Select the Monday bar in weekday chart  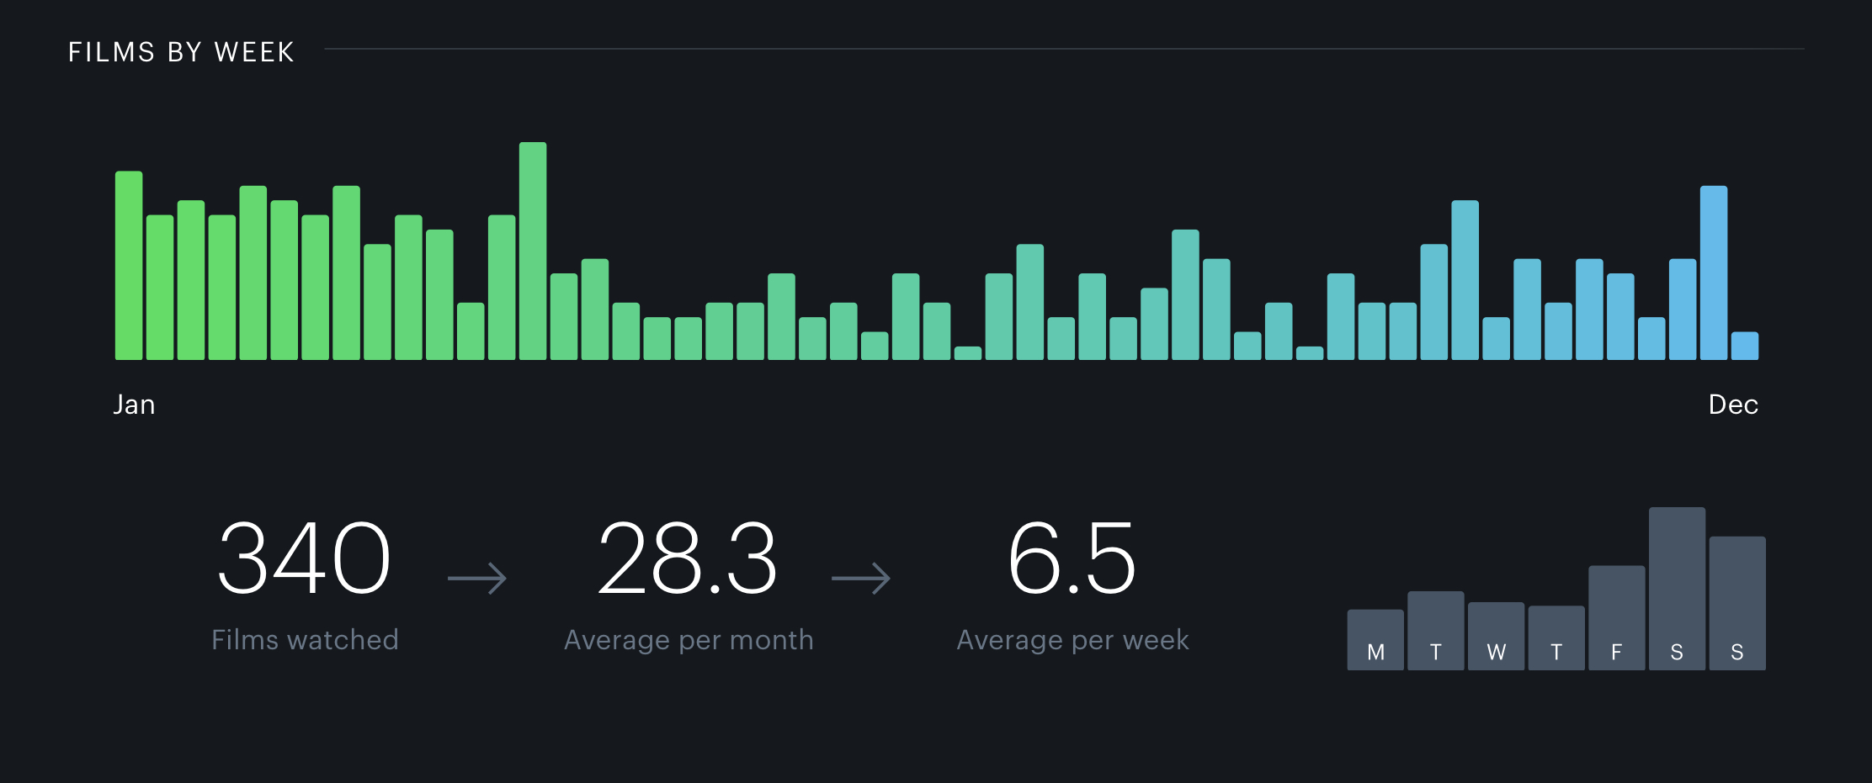point(1375,640)
